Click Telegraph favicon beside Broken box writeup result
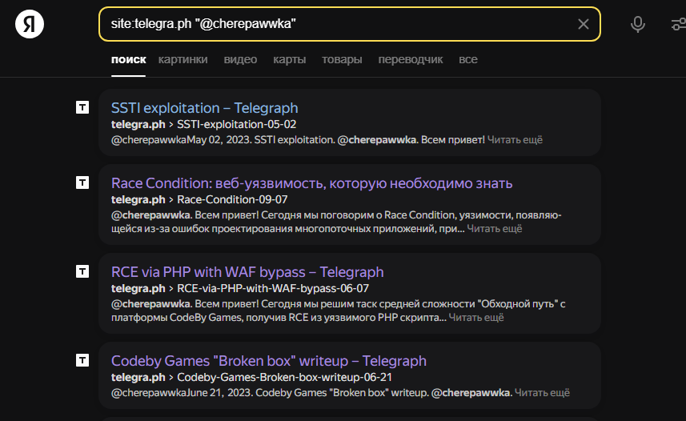This screenshot has width=686, height=421. pyautogui.click(x=82, y=360)
